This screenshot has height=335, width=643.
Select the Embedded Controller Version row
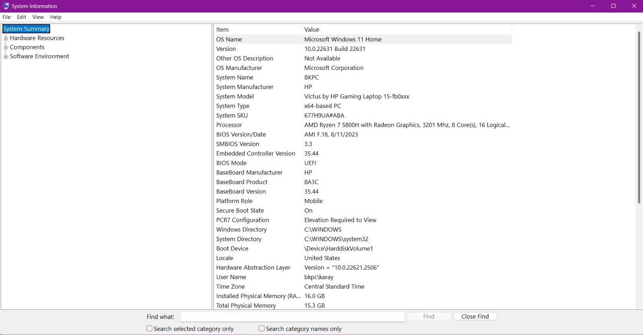362,154
